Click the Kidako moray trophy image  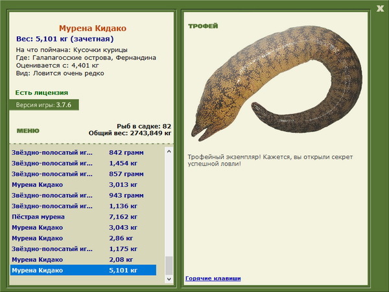[x=277, y=83]
